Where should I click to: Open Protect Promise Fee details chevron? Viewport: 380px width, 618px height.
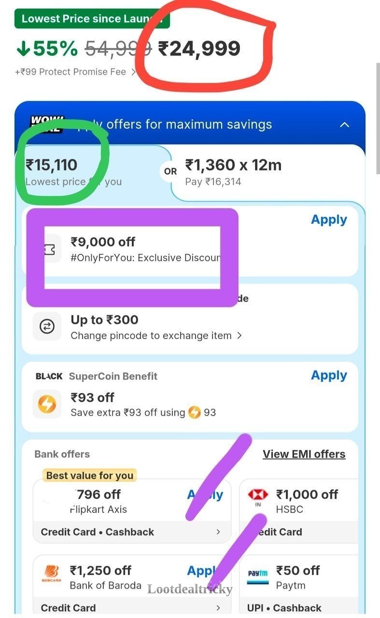pyautogui.click(x=133, y=72)
